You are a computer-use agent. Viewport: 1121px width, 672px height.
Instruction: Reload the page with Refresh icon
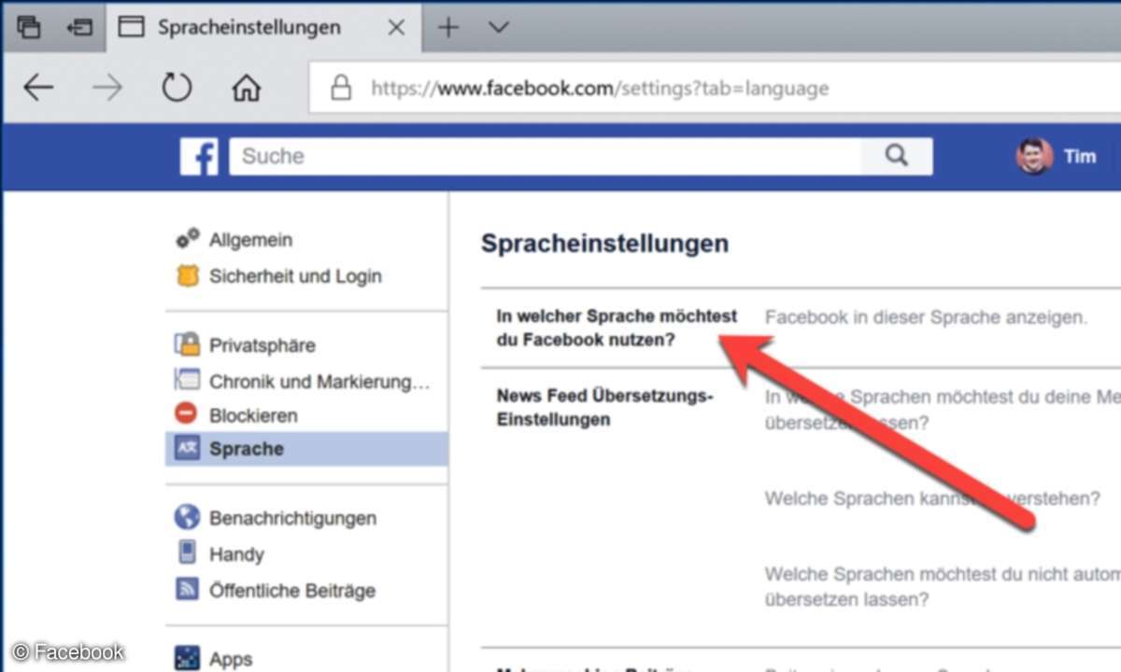click(177, 89)
